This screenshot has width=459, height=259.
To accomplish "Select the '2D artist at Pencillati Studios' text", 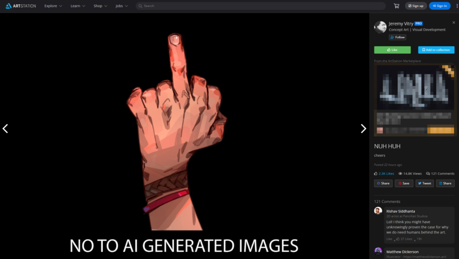I will click(x=407, y=216).
